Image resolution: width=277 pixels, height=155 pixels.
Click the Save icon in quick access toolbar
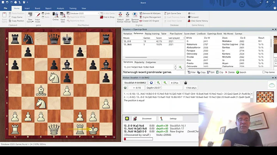click(3, 2)
